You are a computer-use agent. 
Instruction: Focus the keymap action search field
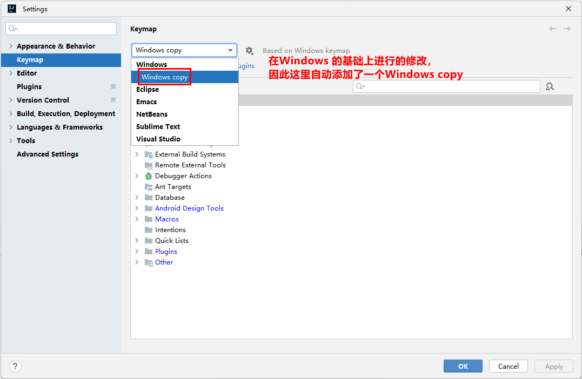[446, 86]
